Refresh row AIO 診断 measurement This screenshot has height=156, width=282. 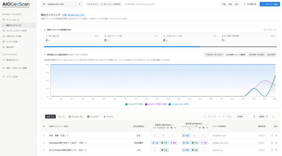click(272, 136)
